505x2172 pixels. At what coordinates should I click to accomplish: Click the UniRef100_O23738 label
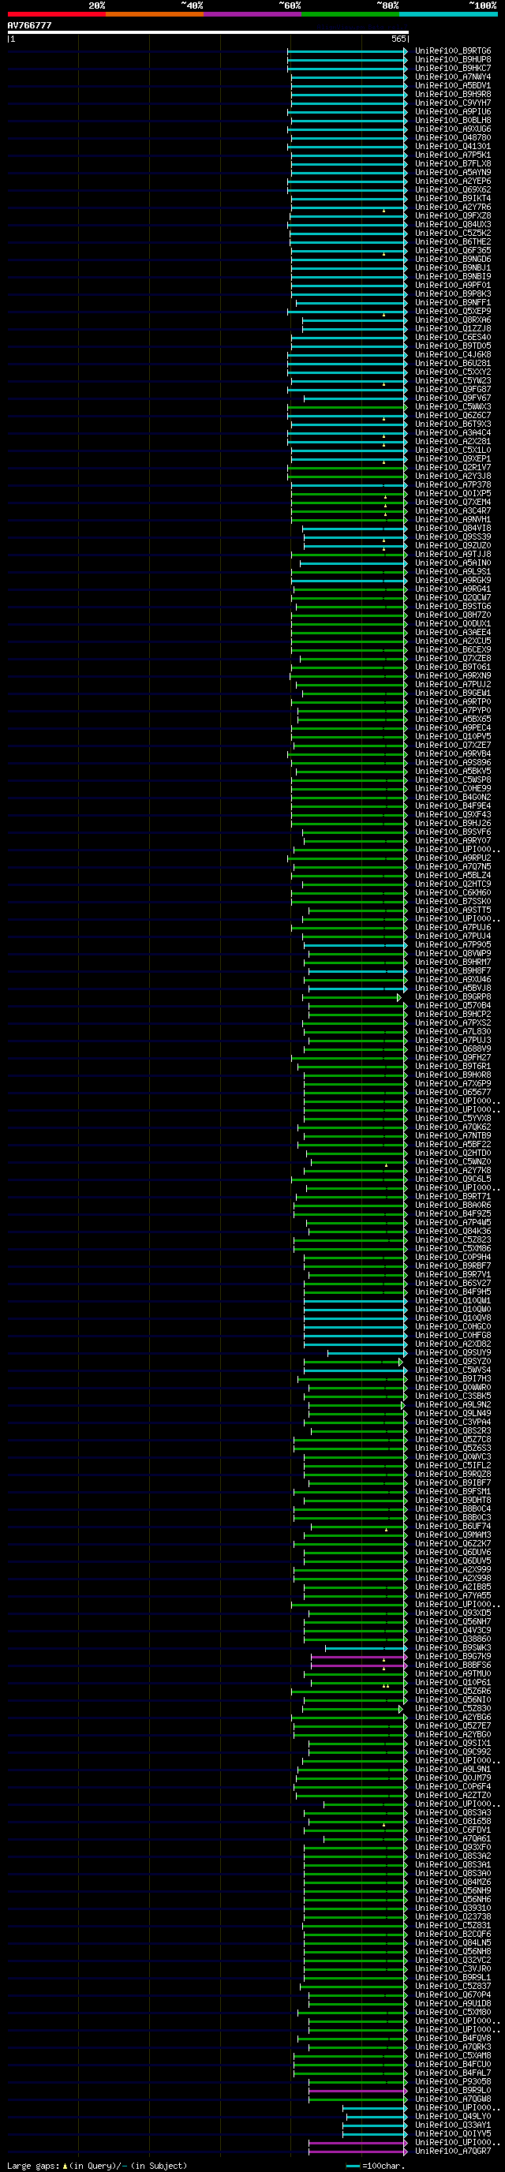[x=453, y=1916]
